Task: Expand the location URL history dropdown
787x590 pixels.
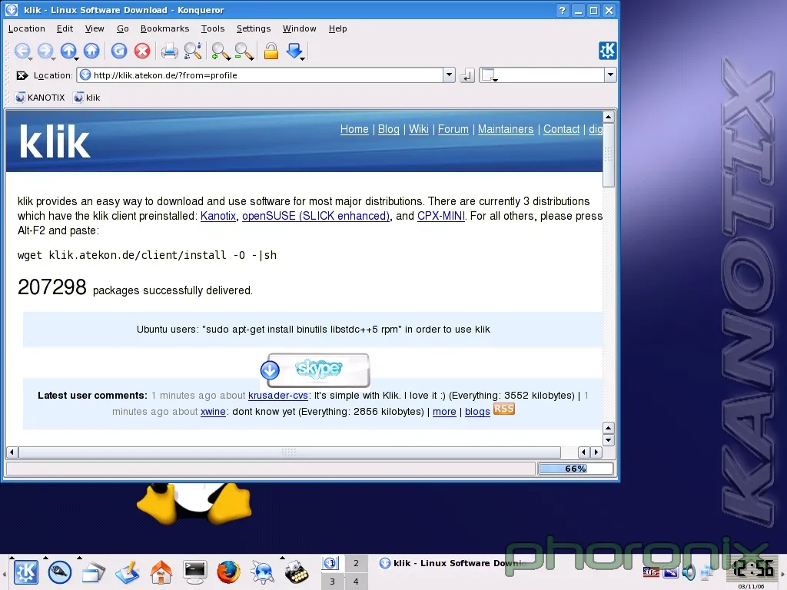Action: pos(449,75)
